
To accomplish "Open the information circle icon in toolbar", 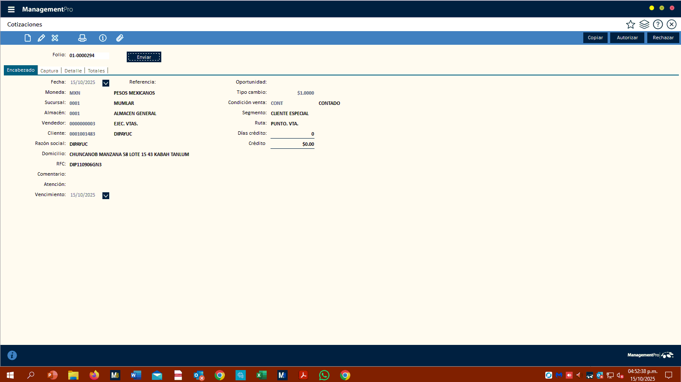I will pos(103,38).
